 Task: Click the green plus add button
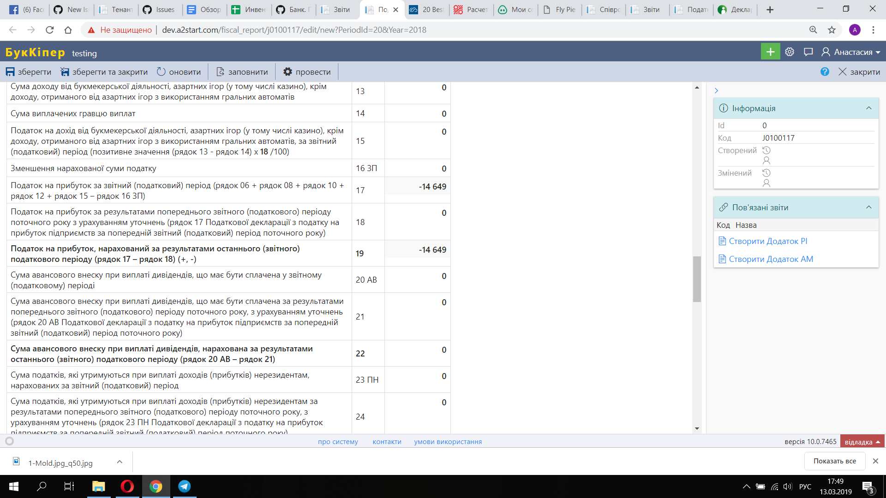770,52
